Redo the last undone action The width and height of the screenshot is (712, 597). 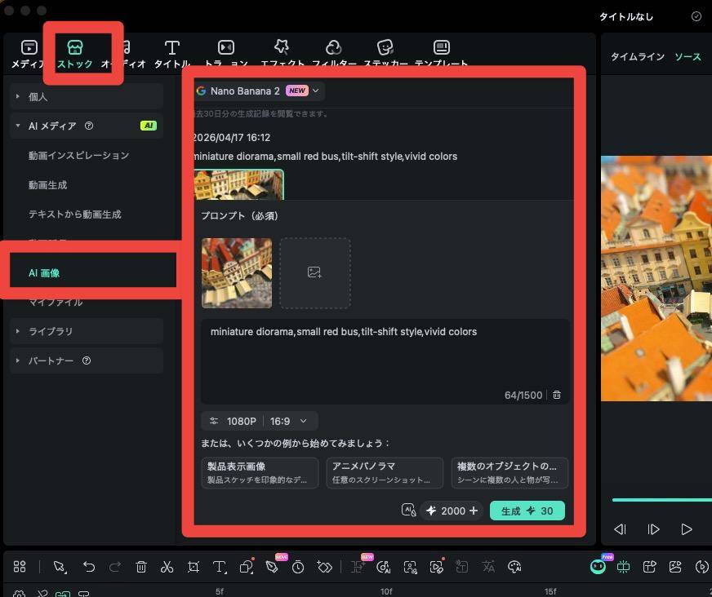[115, 567]
